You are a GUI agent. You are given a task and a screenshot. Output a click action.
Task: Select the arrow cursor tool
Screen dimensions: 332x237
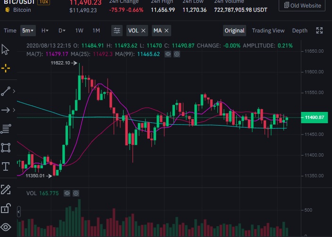click(x=6, y=49)
